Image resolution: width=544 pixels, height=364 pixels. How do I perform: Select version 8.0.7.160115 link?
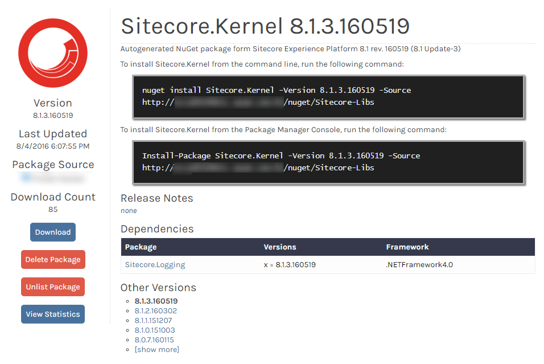click(155, 340)
